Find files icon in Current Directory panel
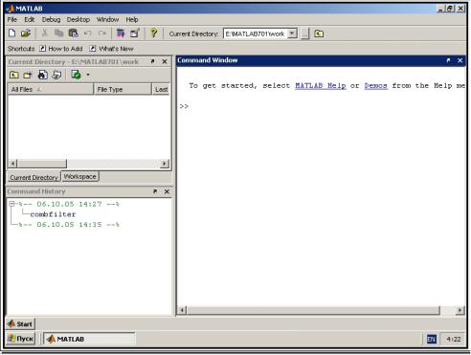The height and width of the screenshot is (355, 471). (42, 75)
